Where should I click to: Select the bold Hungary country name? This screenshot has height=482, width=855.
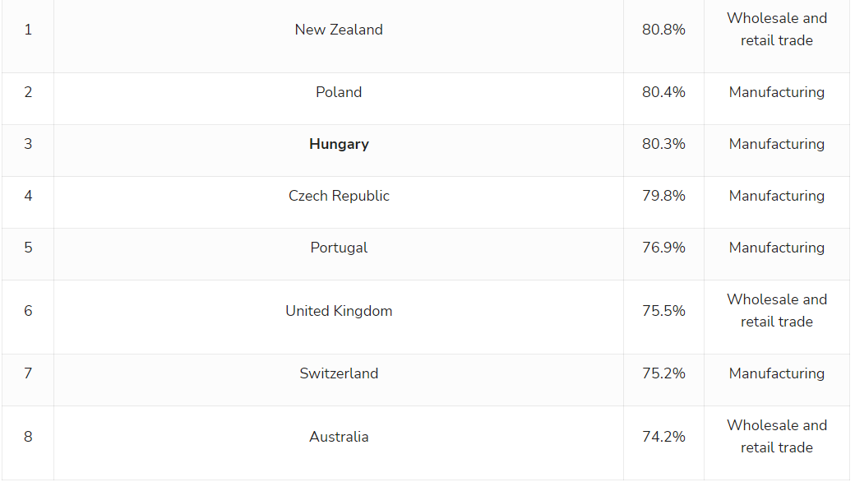(x=339, y=144)
